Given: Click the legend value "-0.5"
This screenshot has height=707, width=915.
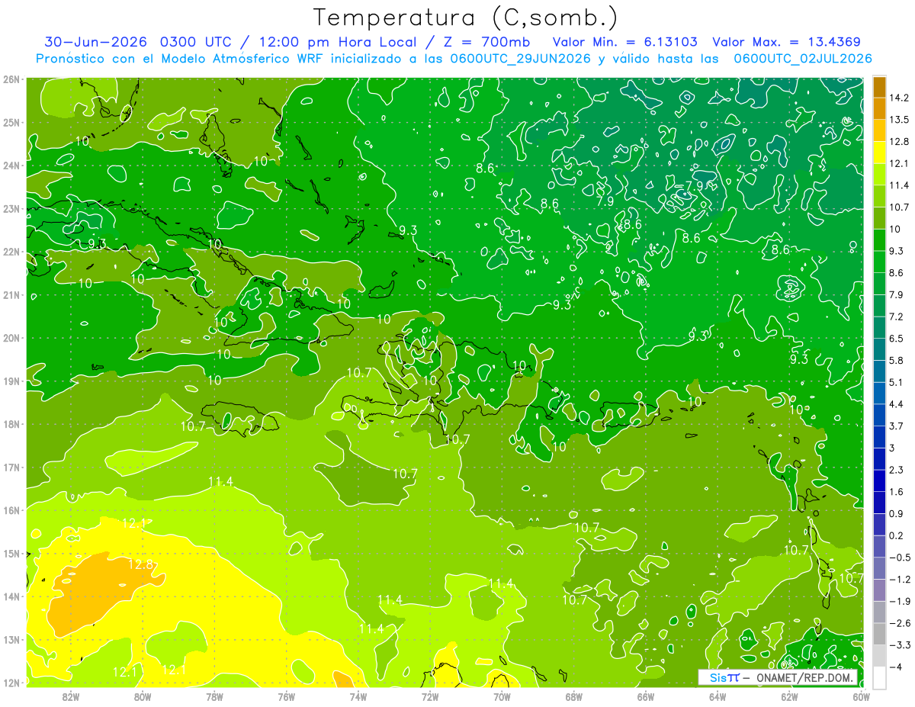Looking at the screenshot, I should click(900, 558).
